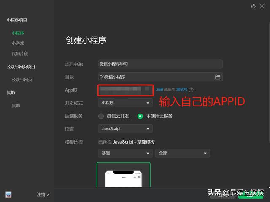Screen dimensions: 270x202
Task: Select 小游戏 in the sidebar
Action: 18,43
